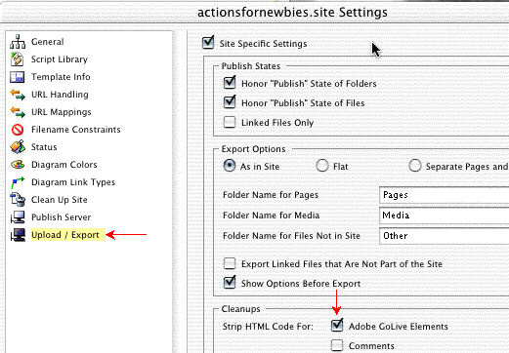Viewport: 509px width, 353px height.
Task: Go to URL Handling settings
Action: click(60, 95)
